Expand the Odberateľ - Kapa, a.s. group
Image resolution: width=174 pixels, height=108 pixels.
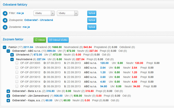pos(8,101)
